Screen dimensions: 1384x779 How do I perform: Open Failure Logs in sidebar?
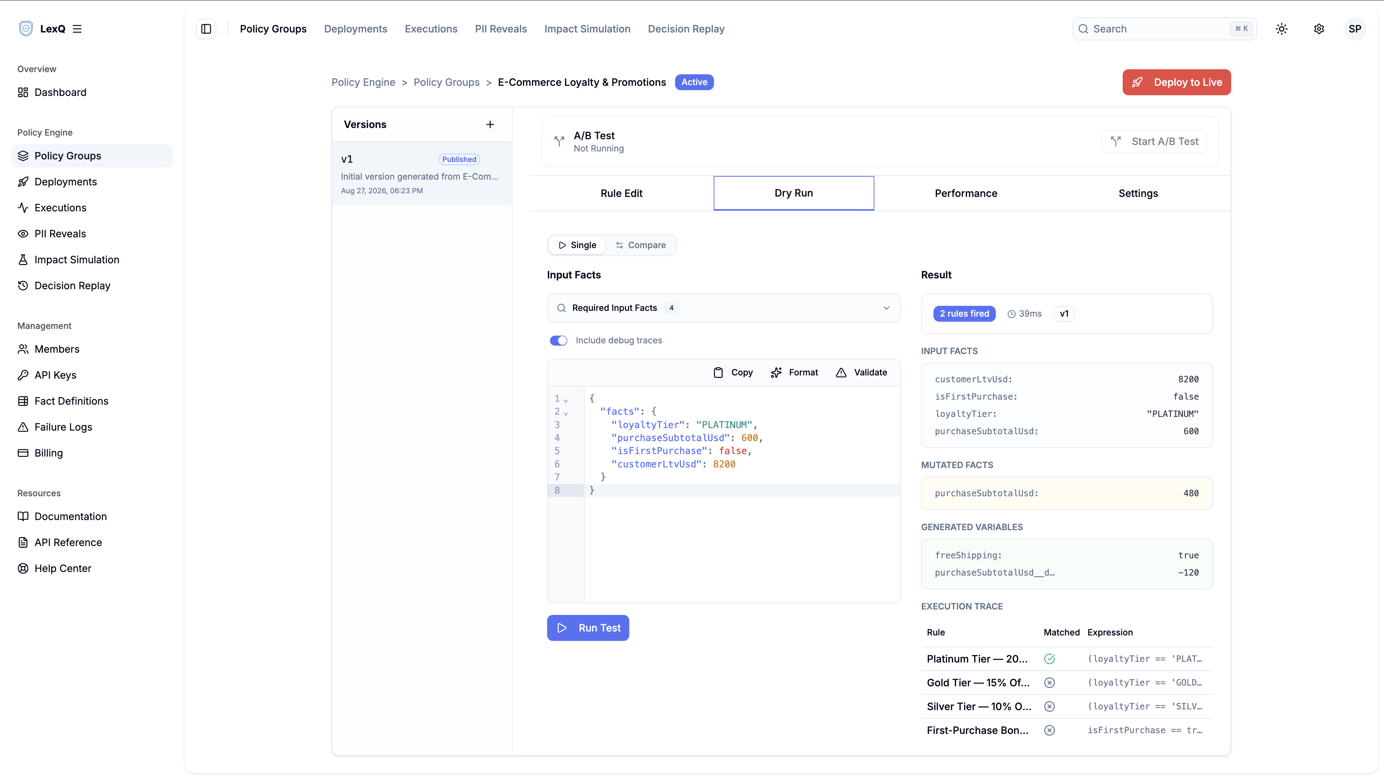92,427
